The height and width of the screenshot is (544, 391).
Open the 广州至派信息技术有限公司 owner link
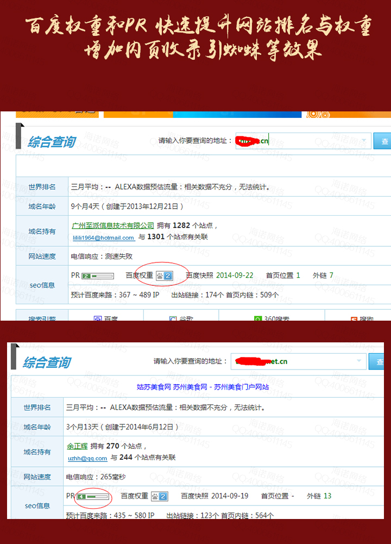[x=113, y=225]
